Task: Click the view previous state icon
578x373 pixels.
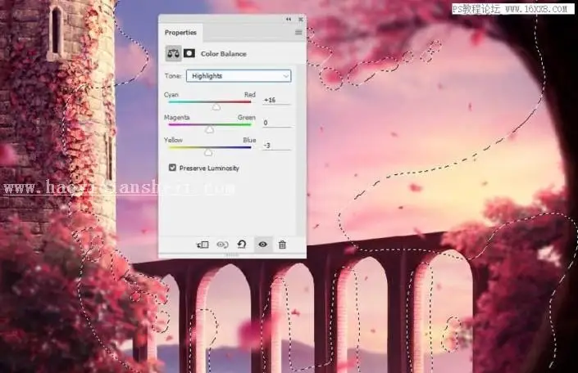Action: [222, 245]
